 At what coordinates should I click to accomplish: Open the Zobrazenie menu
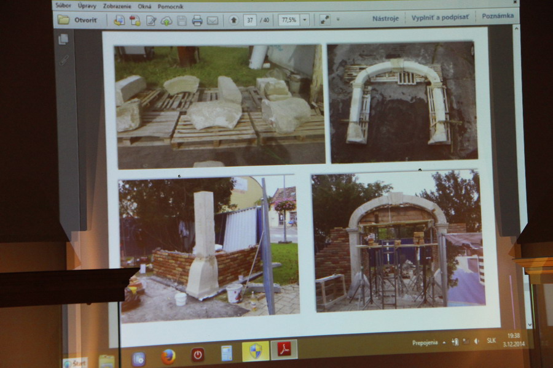click(x=117, y=6)
